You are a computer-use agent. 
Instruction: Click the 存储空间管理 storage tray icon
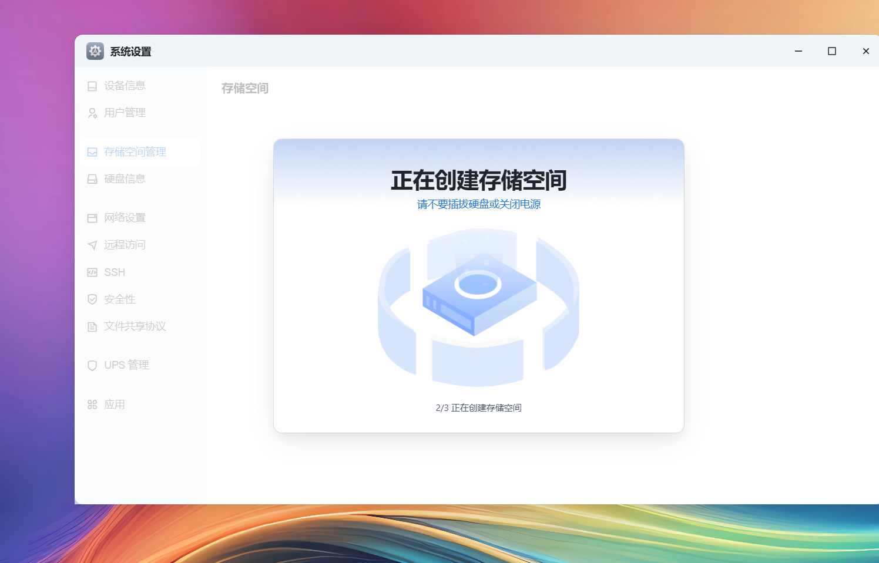[x=92, y=152]
